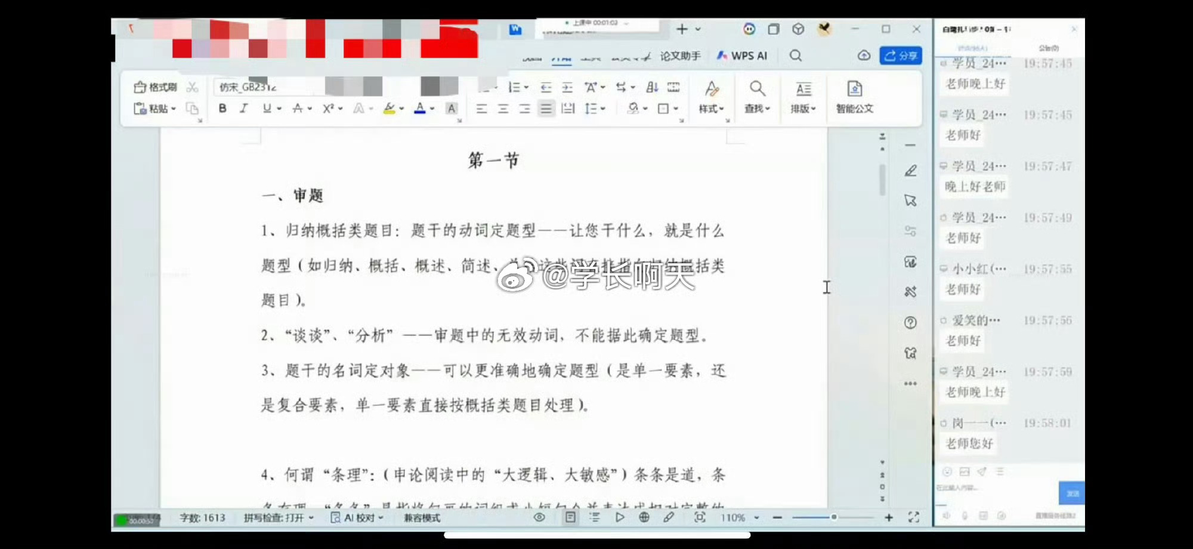Image resolution: width=1193 pixels, height=549 pixels.
Task: Switch to web layout globe icon
Action: 644,517
